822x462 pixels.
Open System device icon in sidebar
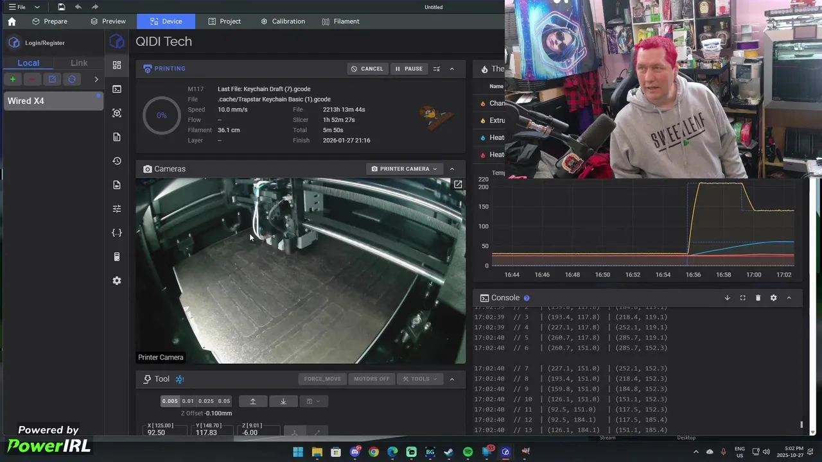tap(117, 257)
